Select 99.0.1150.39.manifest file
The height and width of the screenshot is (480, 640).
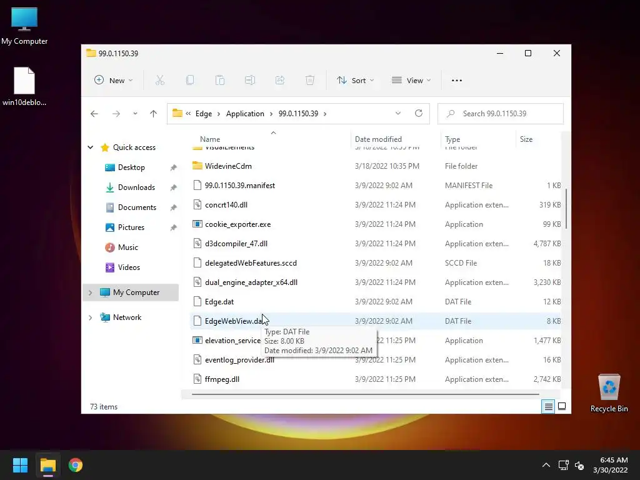[x=239, y=185]
